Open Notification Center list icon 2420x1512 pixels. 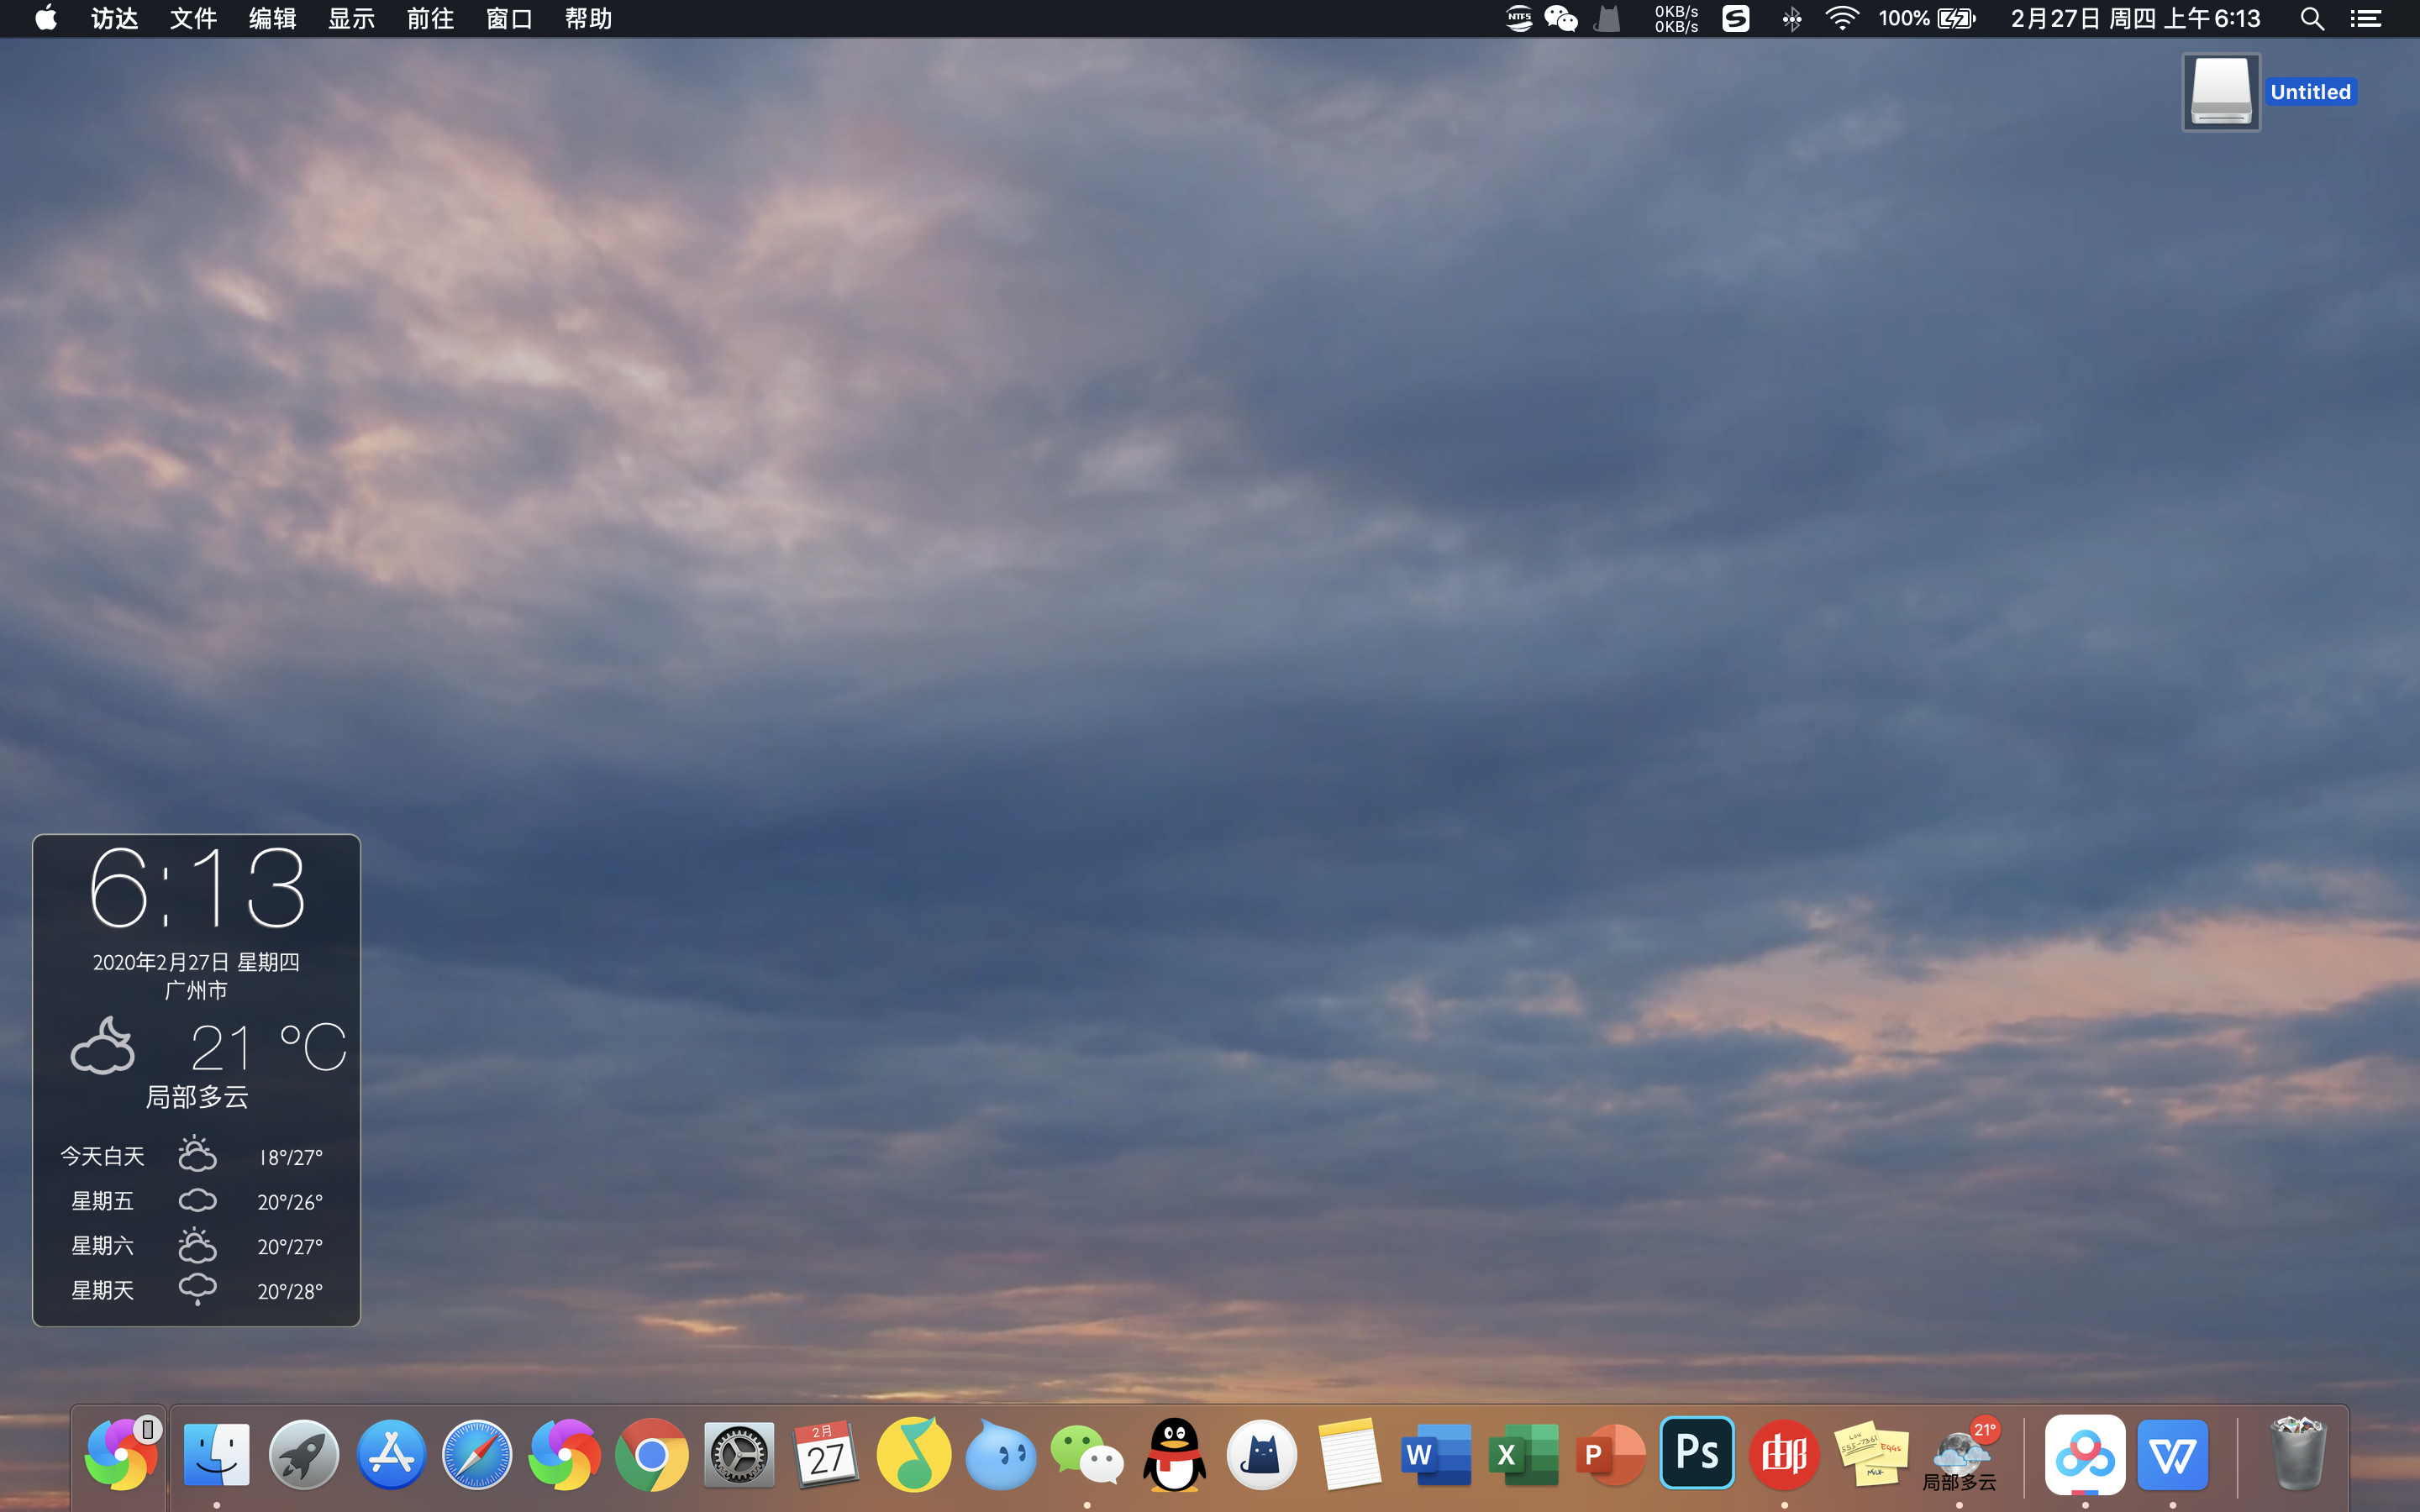click(x=2365, y=18)
